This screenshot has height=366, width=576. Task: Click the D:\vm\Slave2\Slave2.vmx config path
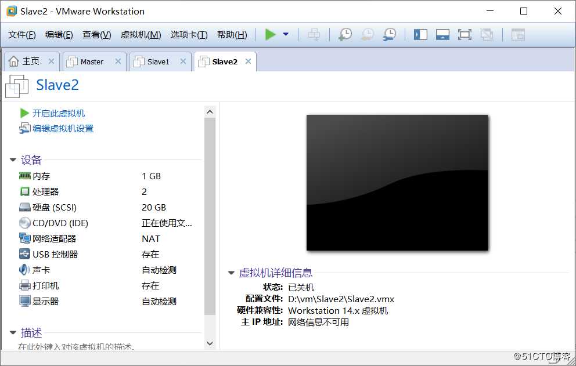pos(341,299)
